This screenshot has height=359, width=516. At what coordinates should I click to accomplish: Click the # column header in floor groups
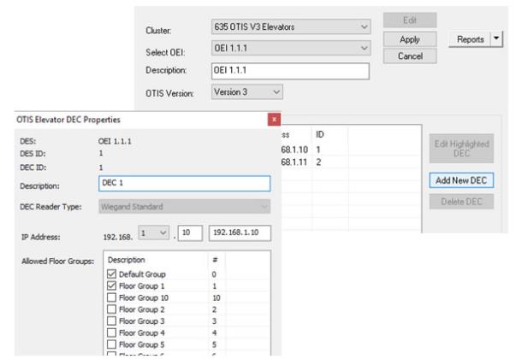(x=216, y=260)
